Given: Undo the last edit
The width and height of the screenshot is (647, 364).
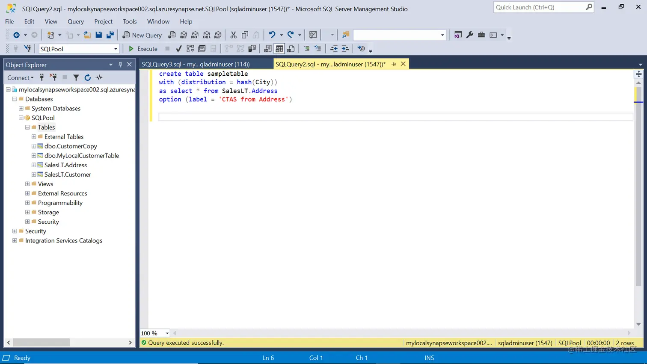Looking at the screenshot, I should point(272,35).
